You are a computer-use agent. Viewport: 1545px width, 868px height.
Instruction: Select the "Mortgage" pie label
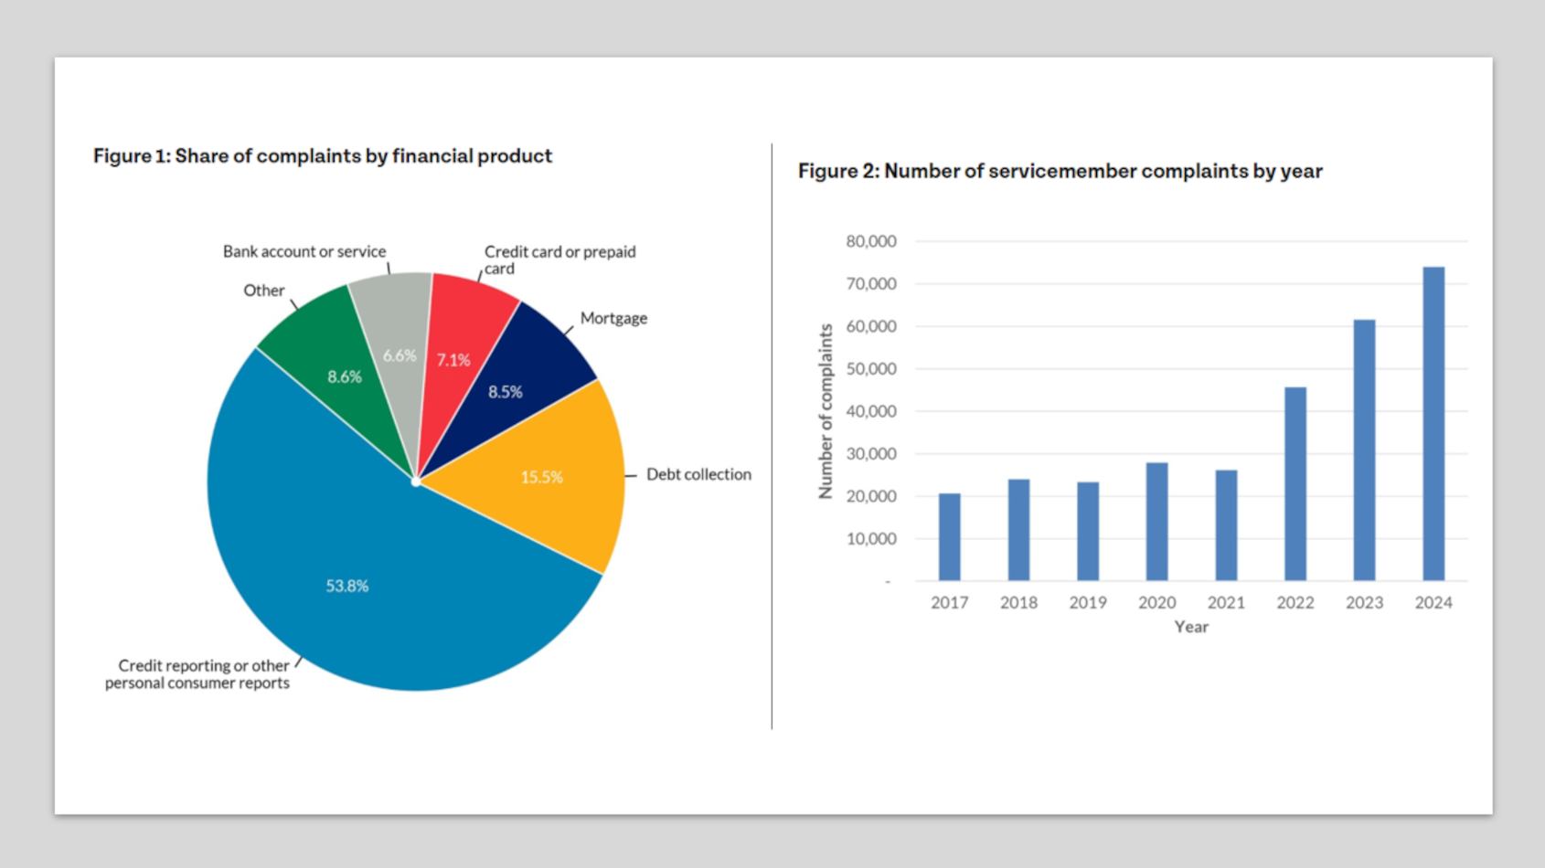click(613, 318)
